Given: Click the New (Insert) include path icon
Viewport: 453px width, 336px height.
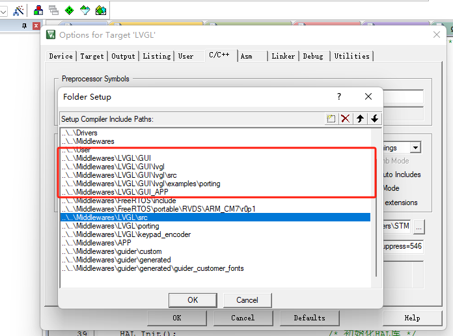Looking at the screenshot, I should click(331, 119).
